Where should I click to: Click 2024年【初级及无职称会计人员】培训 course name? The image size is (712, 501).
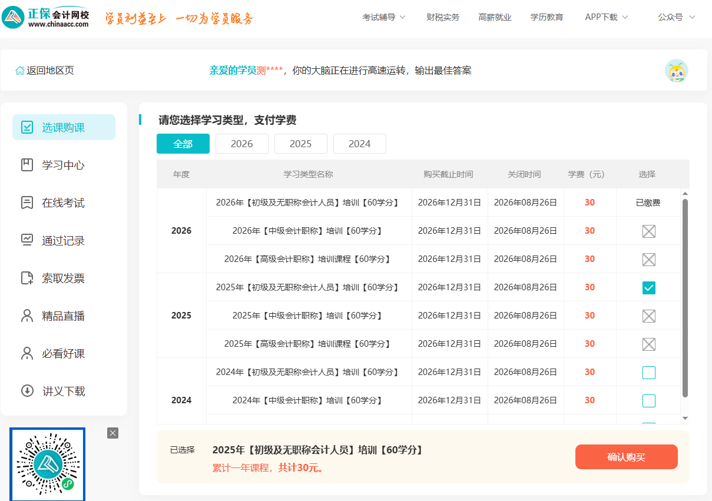(309, 372)
